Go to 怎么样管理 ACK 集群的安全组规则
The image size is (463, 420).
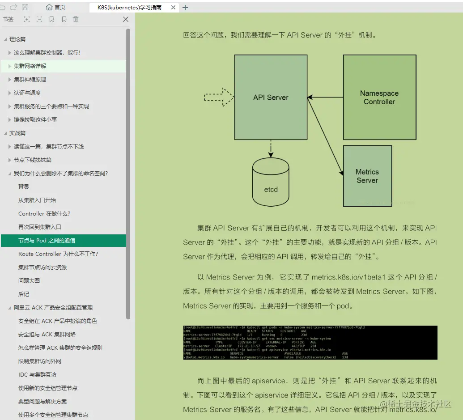tap(60, 348)
